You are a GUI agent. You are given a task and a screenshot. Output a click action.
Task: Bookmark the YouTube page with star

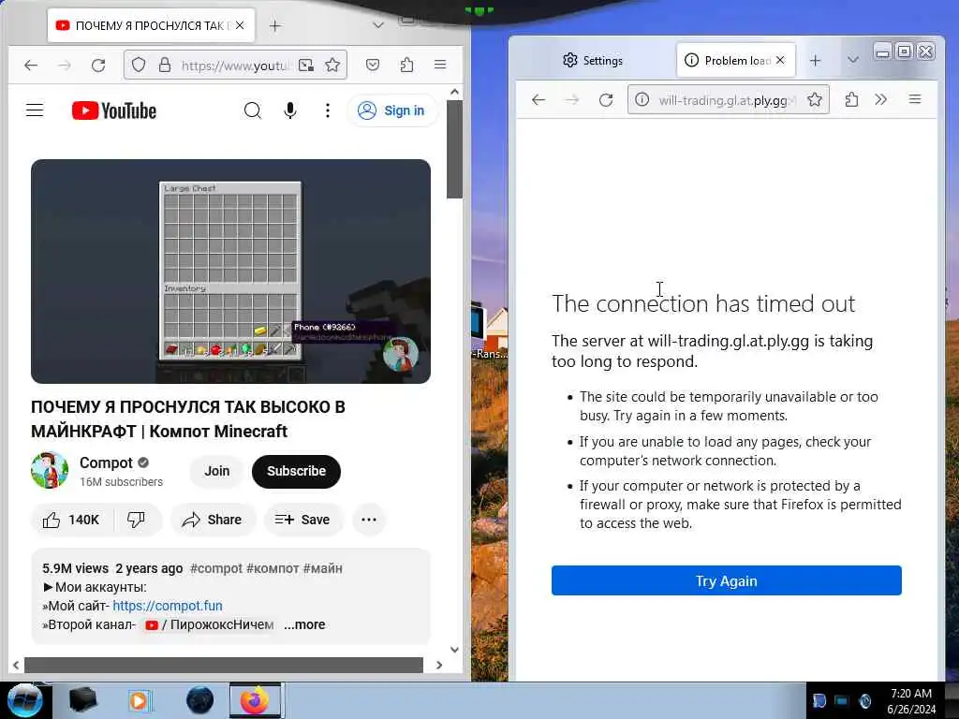pos(332,65)
